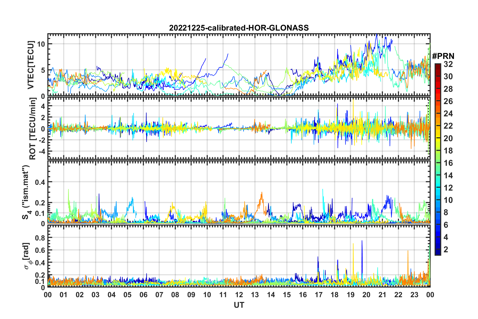Select the ROT [TECU/min] y-axis label
This screenshot has width=478, height=319.
coord(32,129)
